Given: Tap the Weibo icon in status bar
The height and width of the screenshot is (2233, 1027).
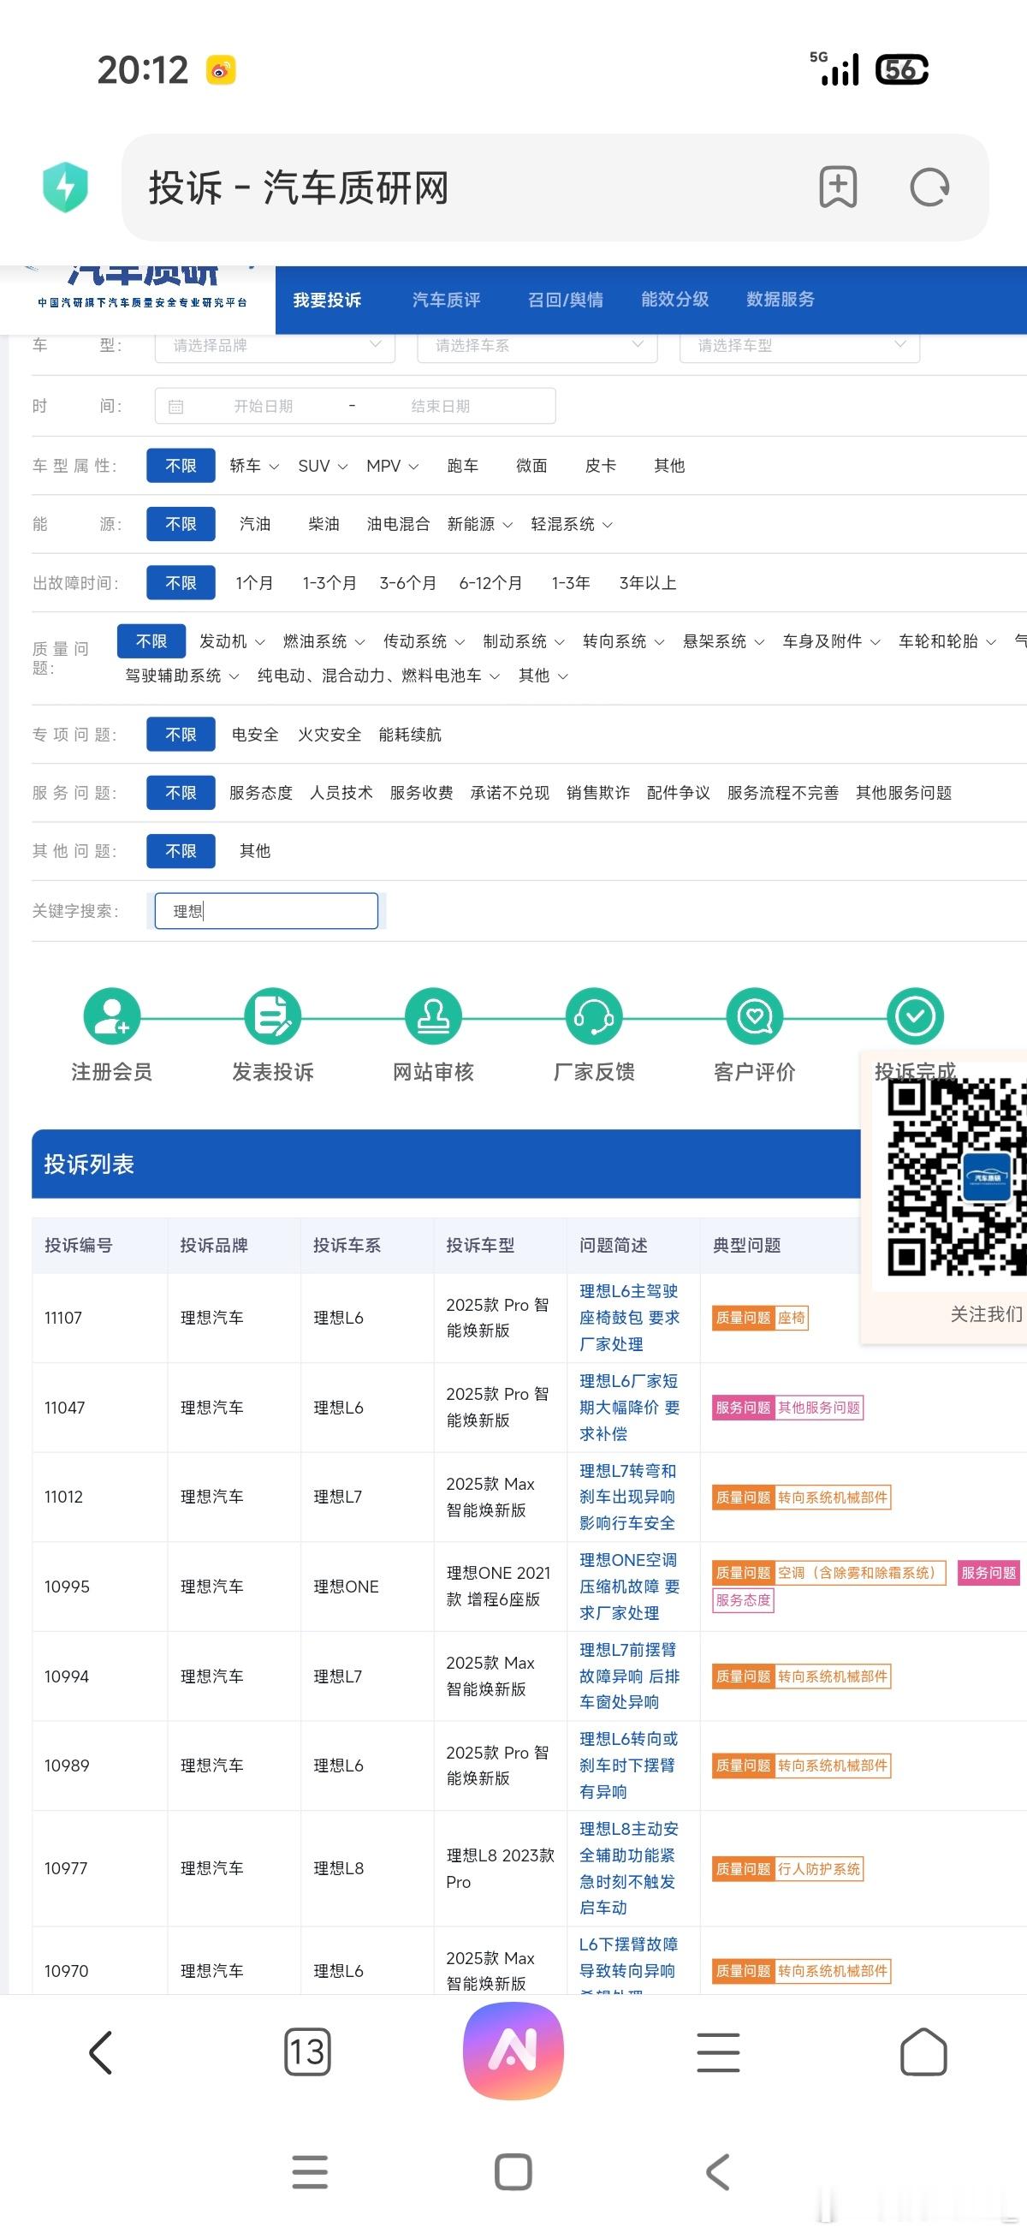Looking at the screenshot, I should click(221, 69).
